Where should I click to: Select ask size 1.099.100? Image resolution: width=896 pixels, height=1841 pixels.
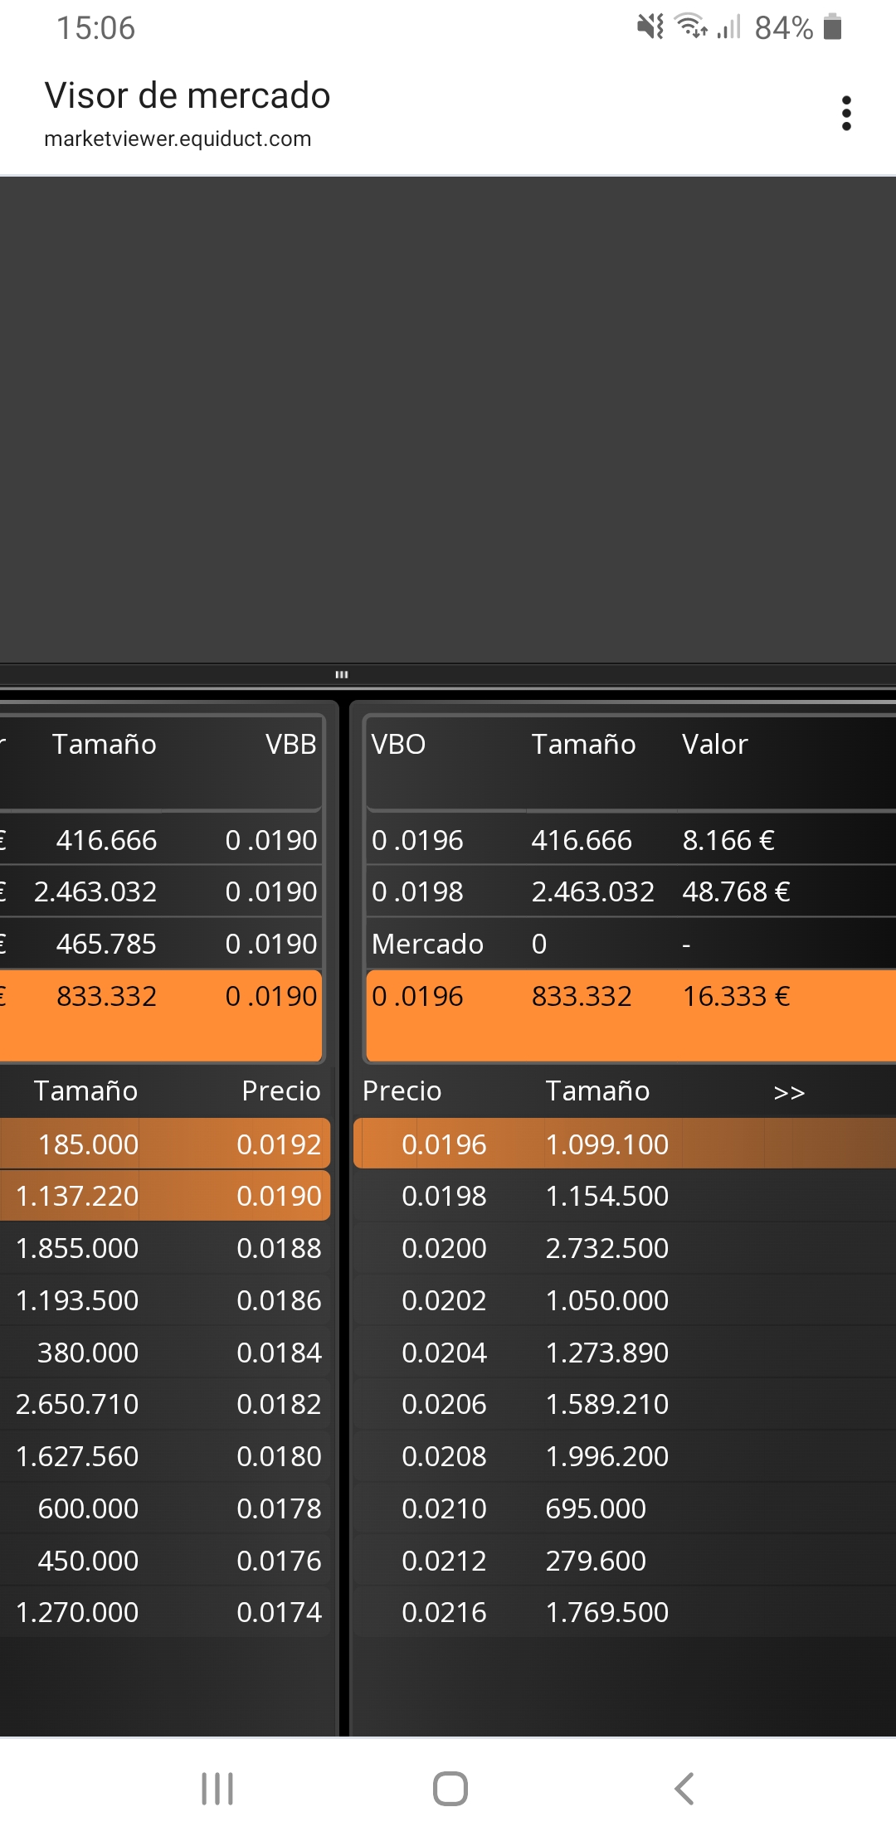(607, 1144)
